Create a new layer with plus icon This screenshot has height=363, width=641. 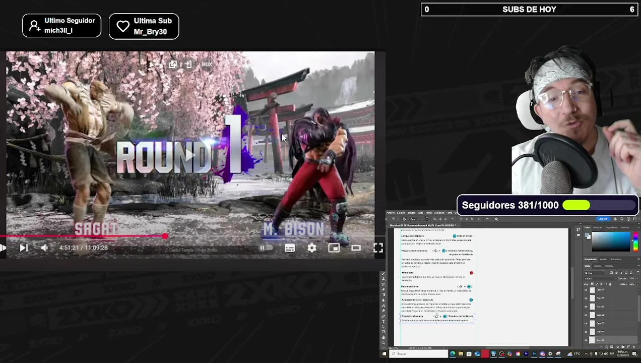click(x=628, y=347)
